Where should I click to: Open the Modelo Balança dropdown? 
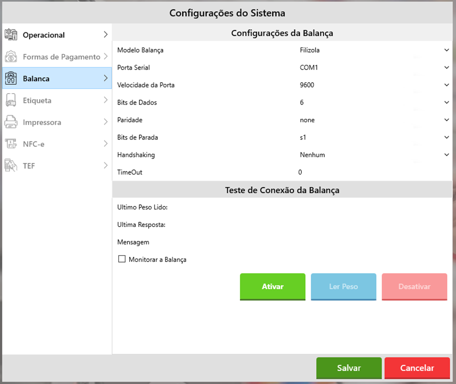tap(374, 50)
